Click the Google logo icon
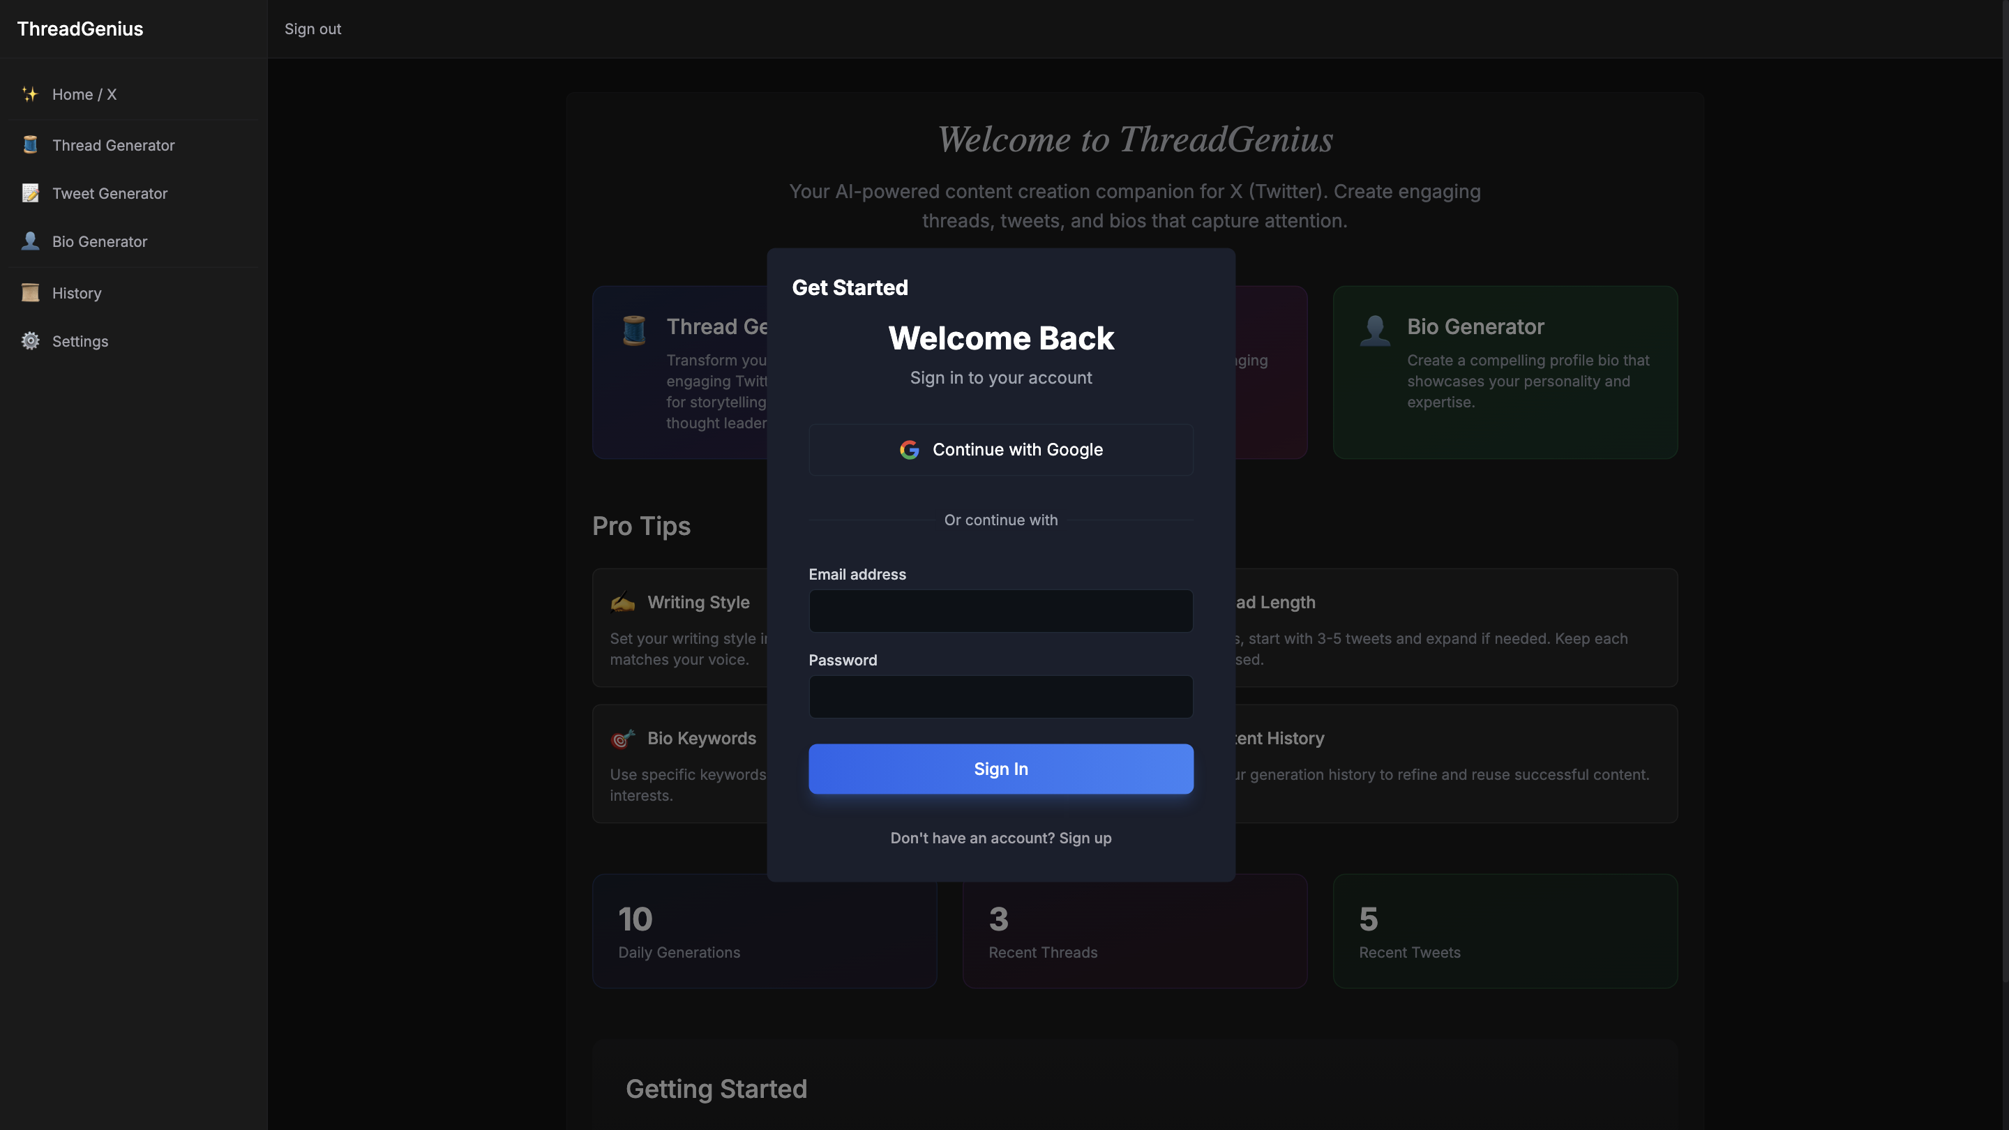The height and width of the screenshot is (1130, 2009). (x=910, y=450)
